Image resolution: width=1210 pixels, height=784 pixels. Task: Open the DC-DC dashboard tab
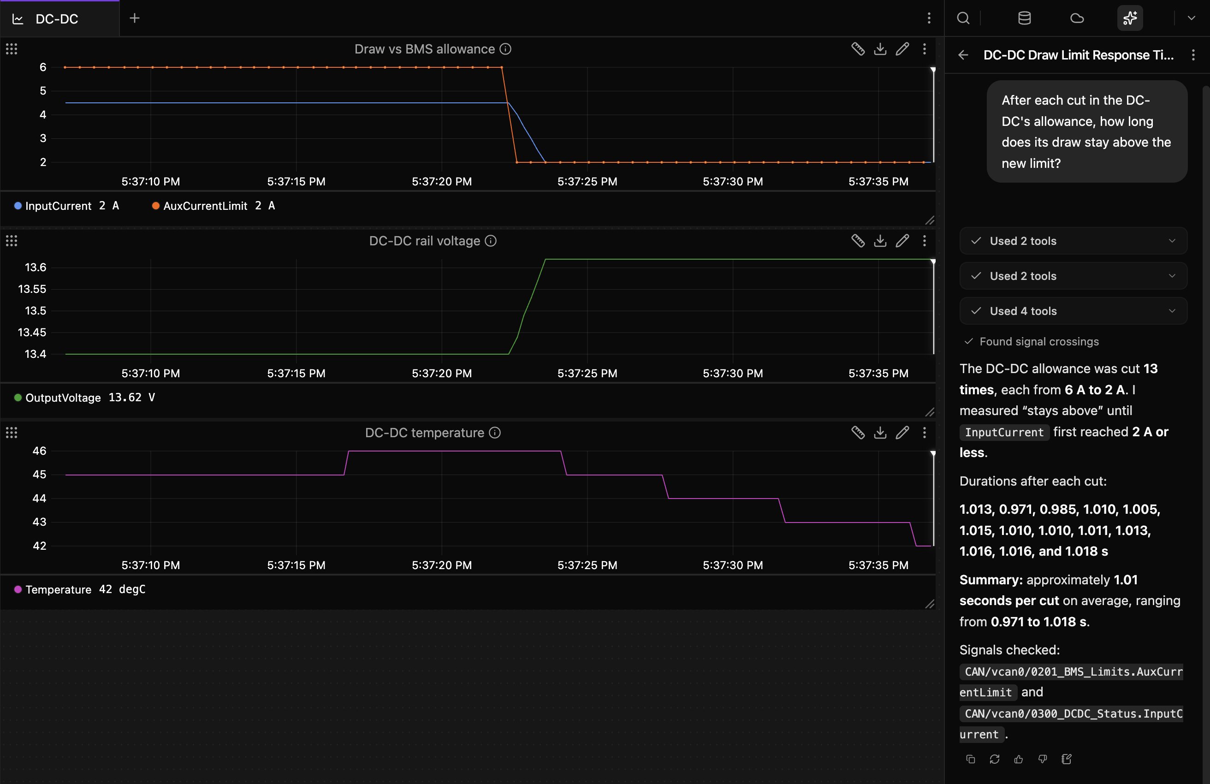[59, 19]
